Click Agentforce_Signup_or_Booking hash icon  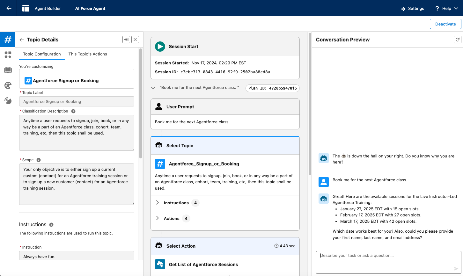[x=160, y=164]
